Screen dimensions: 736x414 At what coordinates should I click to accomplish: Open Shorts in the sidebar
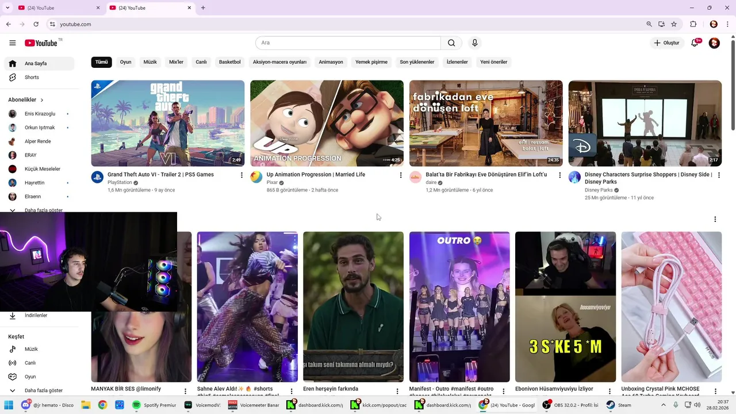pos(39,77)
